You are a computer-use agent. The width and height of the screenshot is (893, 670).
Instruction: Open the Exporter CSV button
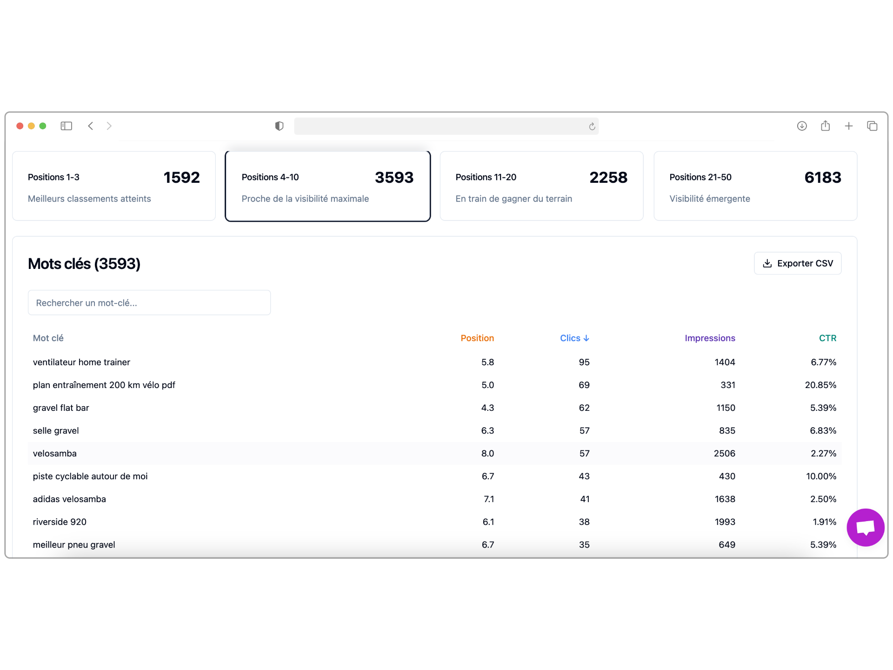(x=798, y=263)
